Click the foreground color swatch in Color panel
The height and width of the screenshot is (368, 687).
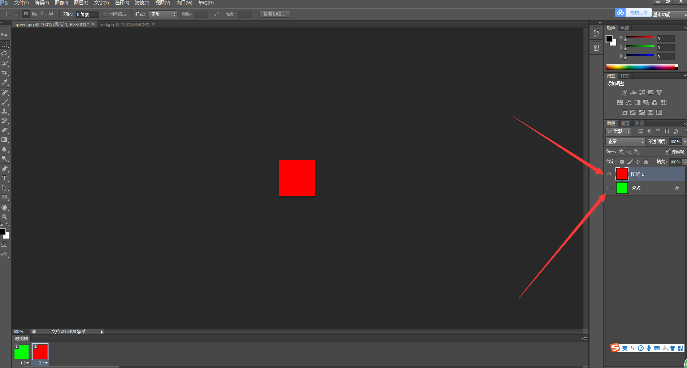(x=609, y=39)
